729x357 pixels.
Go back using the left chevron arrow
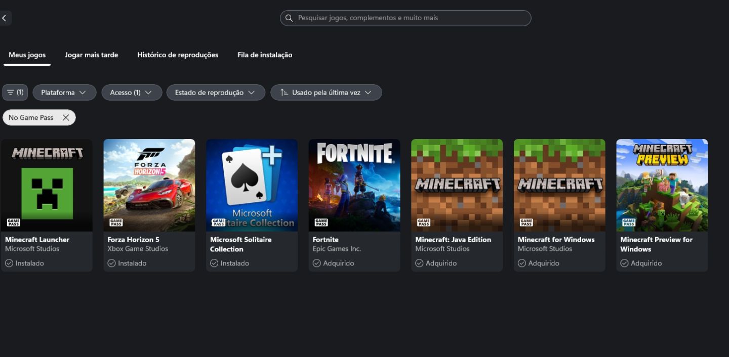point(5,18)
